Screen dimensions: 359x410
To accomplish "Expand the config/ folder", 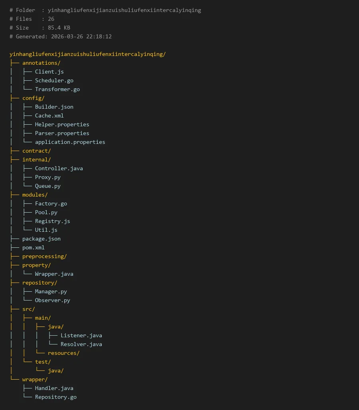I will point(33,98).
